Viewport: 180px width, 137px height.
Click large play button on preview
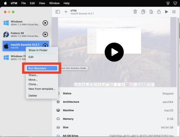(x=114, y=52)
